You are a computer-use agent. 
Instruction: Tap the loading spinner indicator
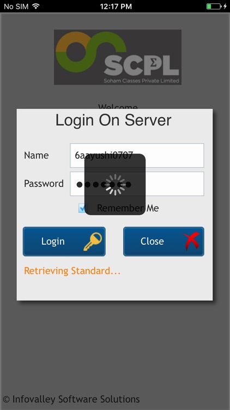pyautogui.click(x=115, y=185)
